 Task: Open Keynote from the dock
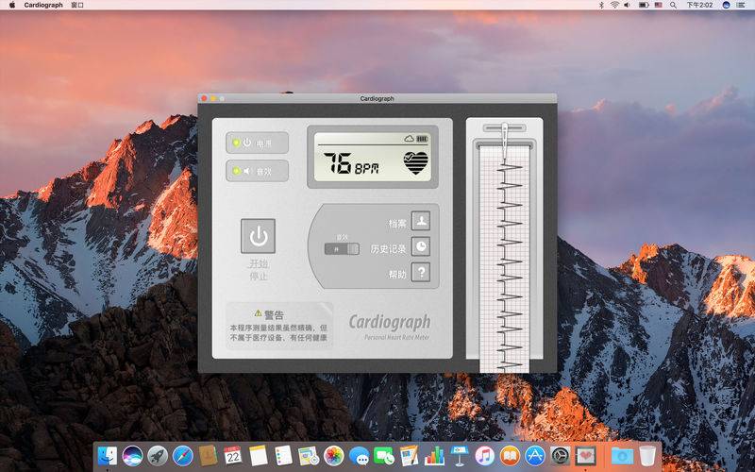[x=460, y=455]
